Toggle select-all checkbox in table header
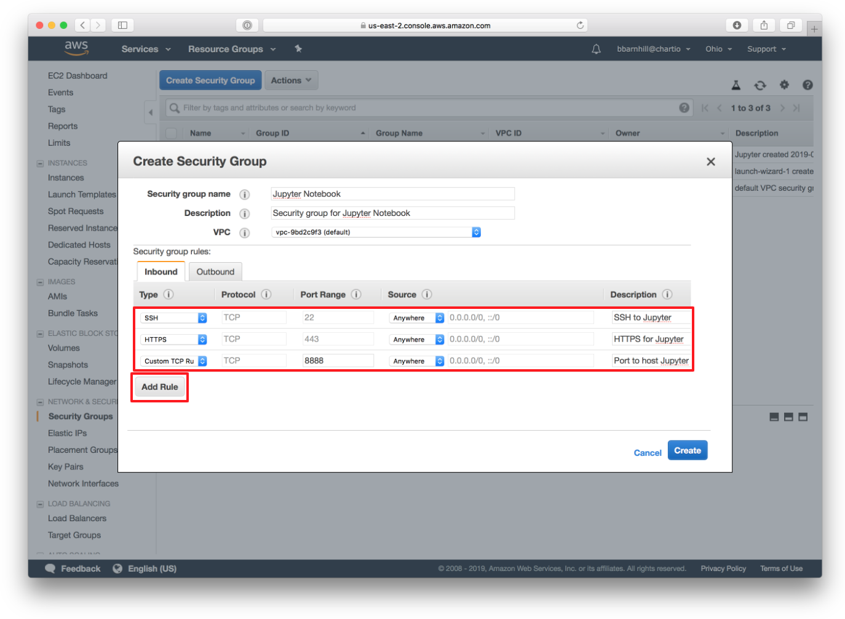 [171, 134]
